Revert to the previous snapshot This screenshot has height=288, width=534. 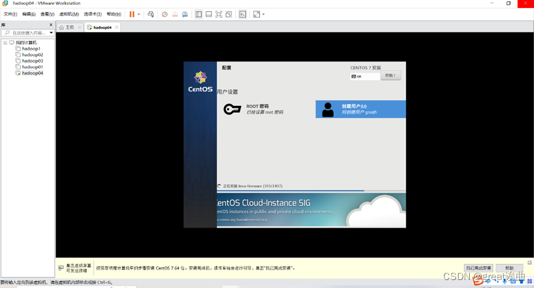pos(175,14)
